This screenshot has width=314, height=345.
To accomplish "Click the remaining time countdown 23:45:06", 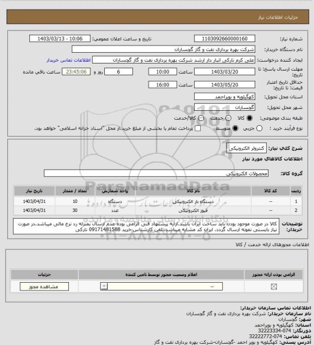I will (76, 72).
